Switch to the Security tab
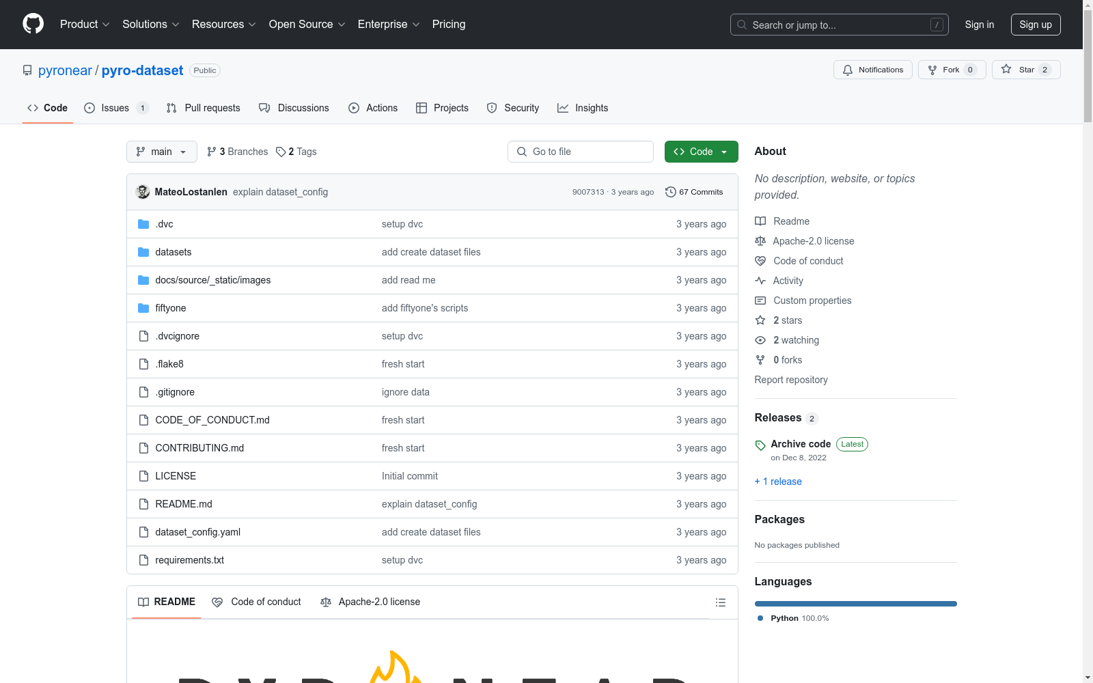This screenshot has height=683, width=1093. tap(513, 108)
